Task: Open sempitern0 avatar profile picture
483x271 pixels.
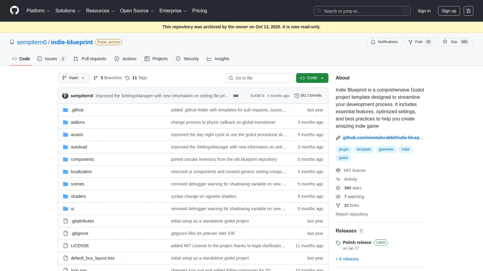Action: coord(65,96)
